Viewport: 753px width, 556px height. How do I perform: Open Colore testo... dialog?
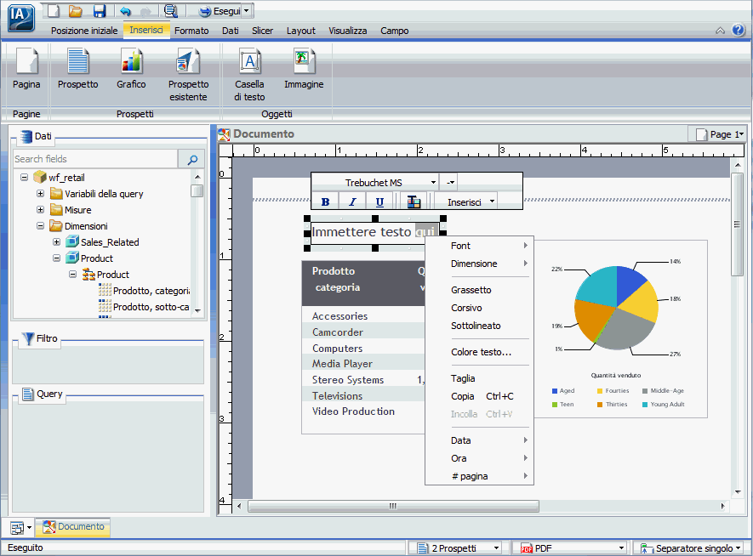pos(480,352)
